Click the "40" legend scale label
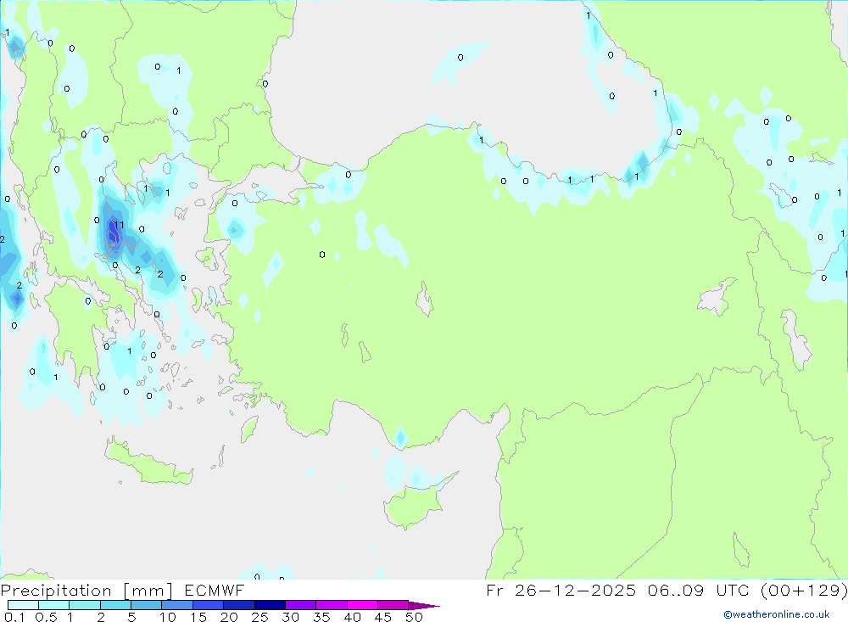Viewport: 848px width, 622px height. [x=352, y=617]
